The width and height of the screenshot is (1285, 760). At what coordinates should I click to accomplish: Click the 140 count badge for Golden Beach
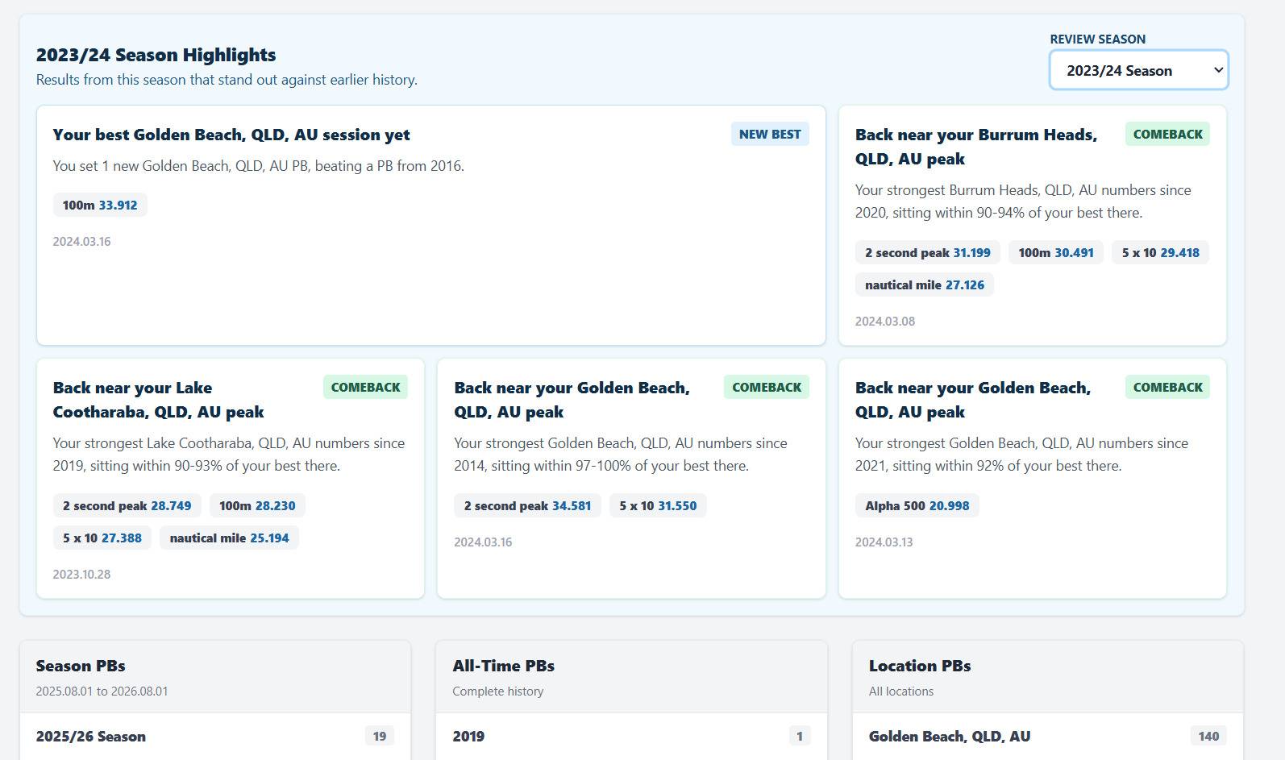[1208, 736]
